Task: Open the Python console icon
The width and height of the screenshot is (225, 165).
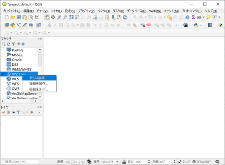Action: 196,25
